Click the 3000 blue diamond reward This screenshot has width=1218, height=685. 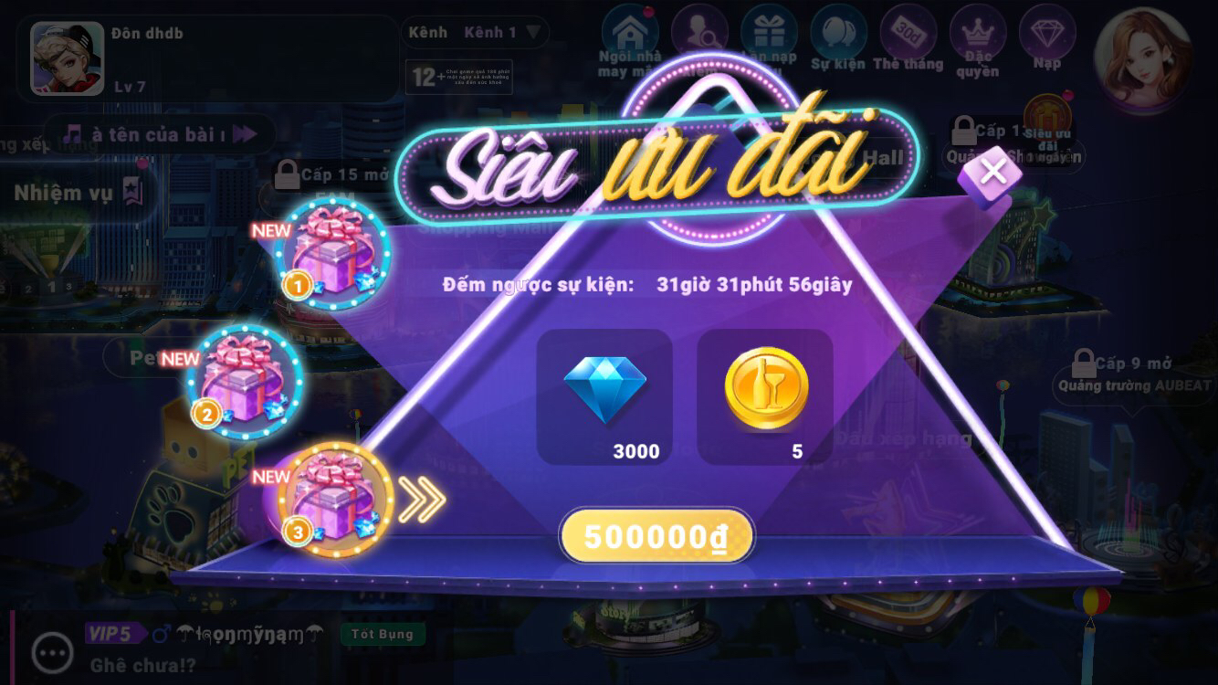[x=604, y=397]
